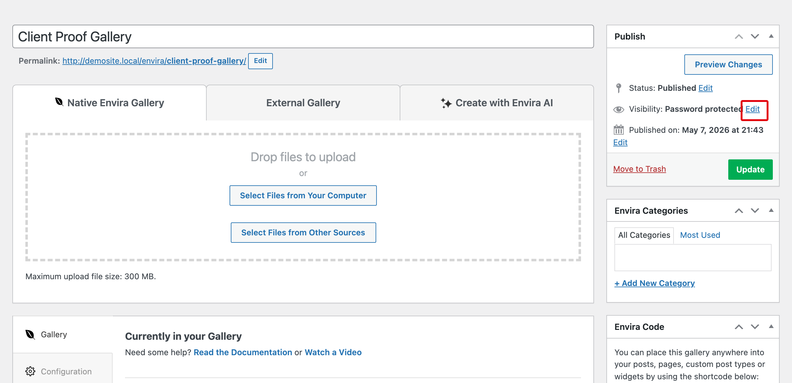Open the Create with Envira AI tab

click(497, 103)
